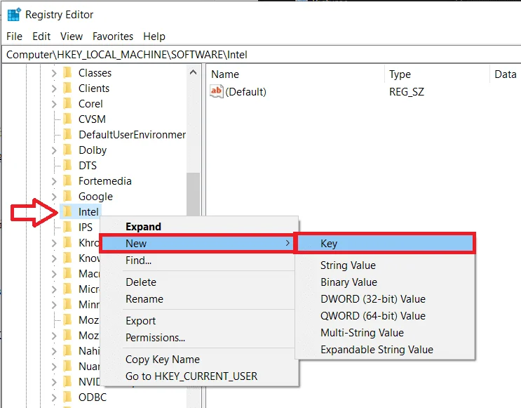Choose Permissions... in the context menu
The height and width of the screenshot is (408, 521).
[198, 338]
